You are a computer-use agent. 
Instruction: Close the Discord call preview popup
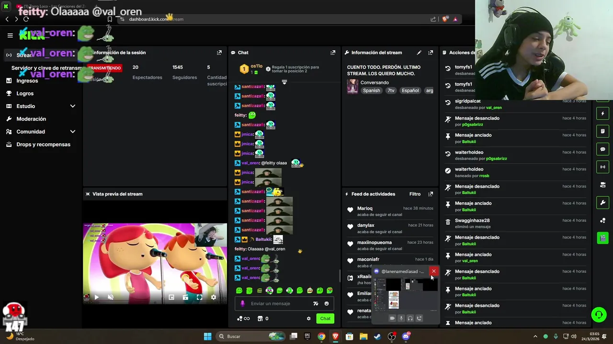click(433, 271)
